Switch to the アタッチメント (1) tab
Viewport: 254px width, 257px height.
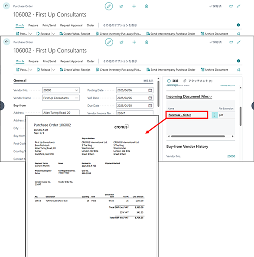(x=198, y=81)
